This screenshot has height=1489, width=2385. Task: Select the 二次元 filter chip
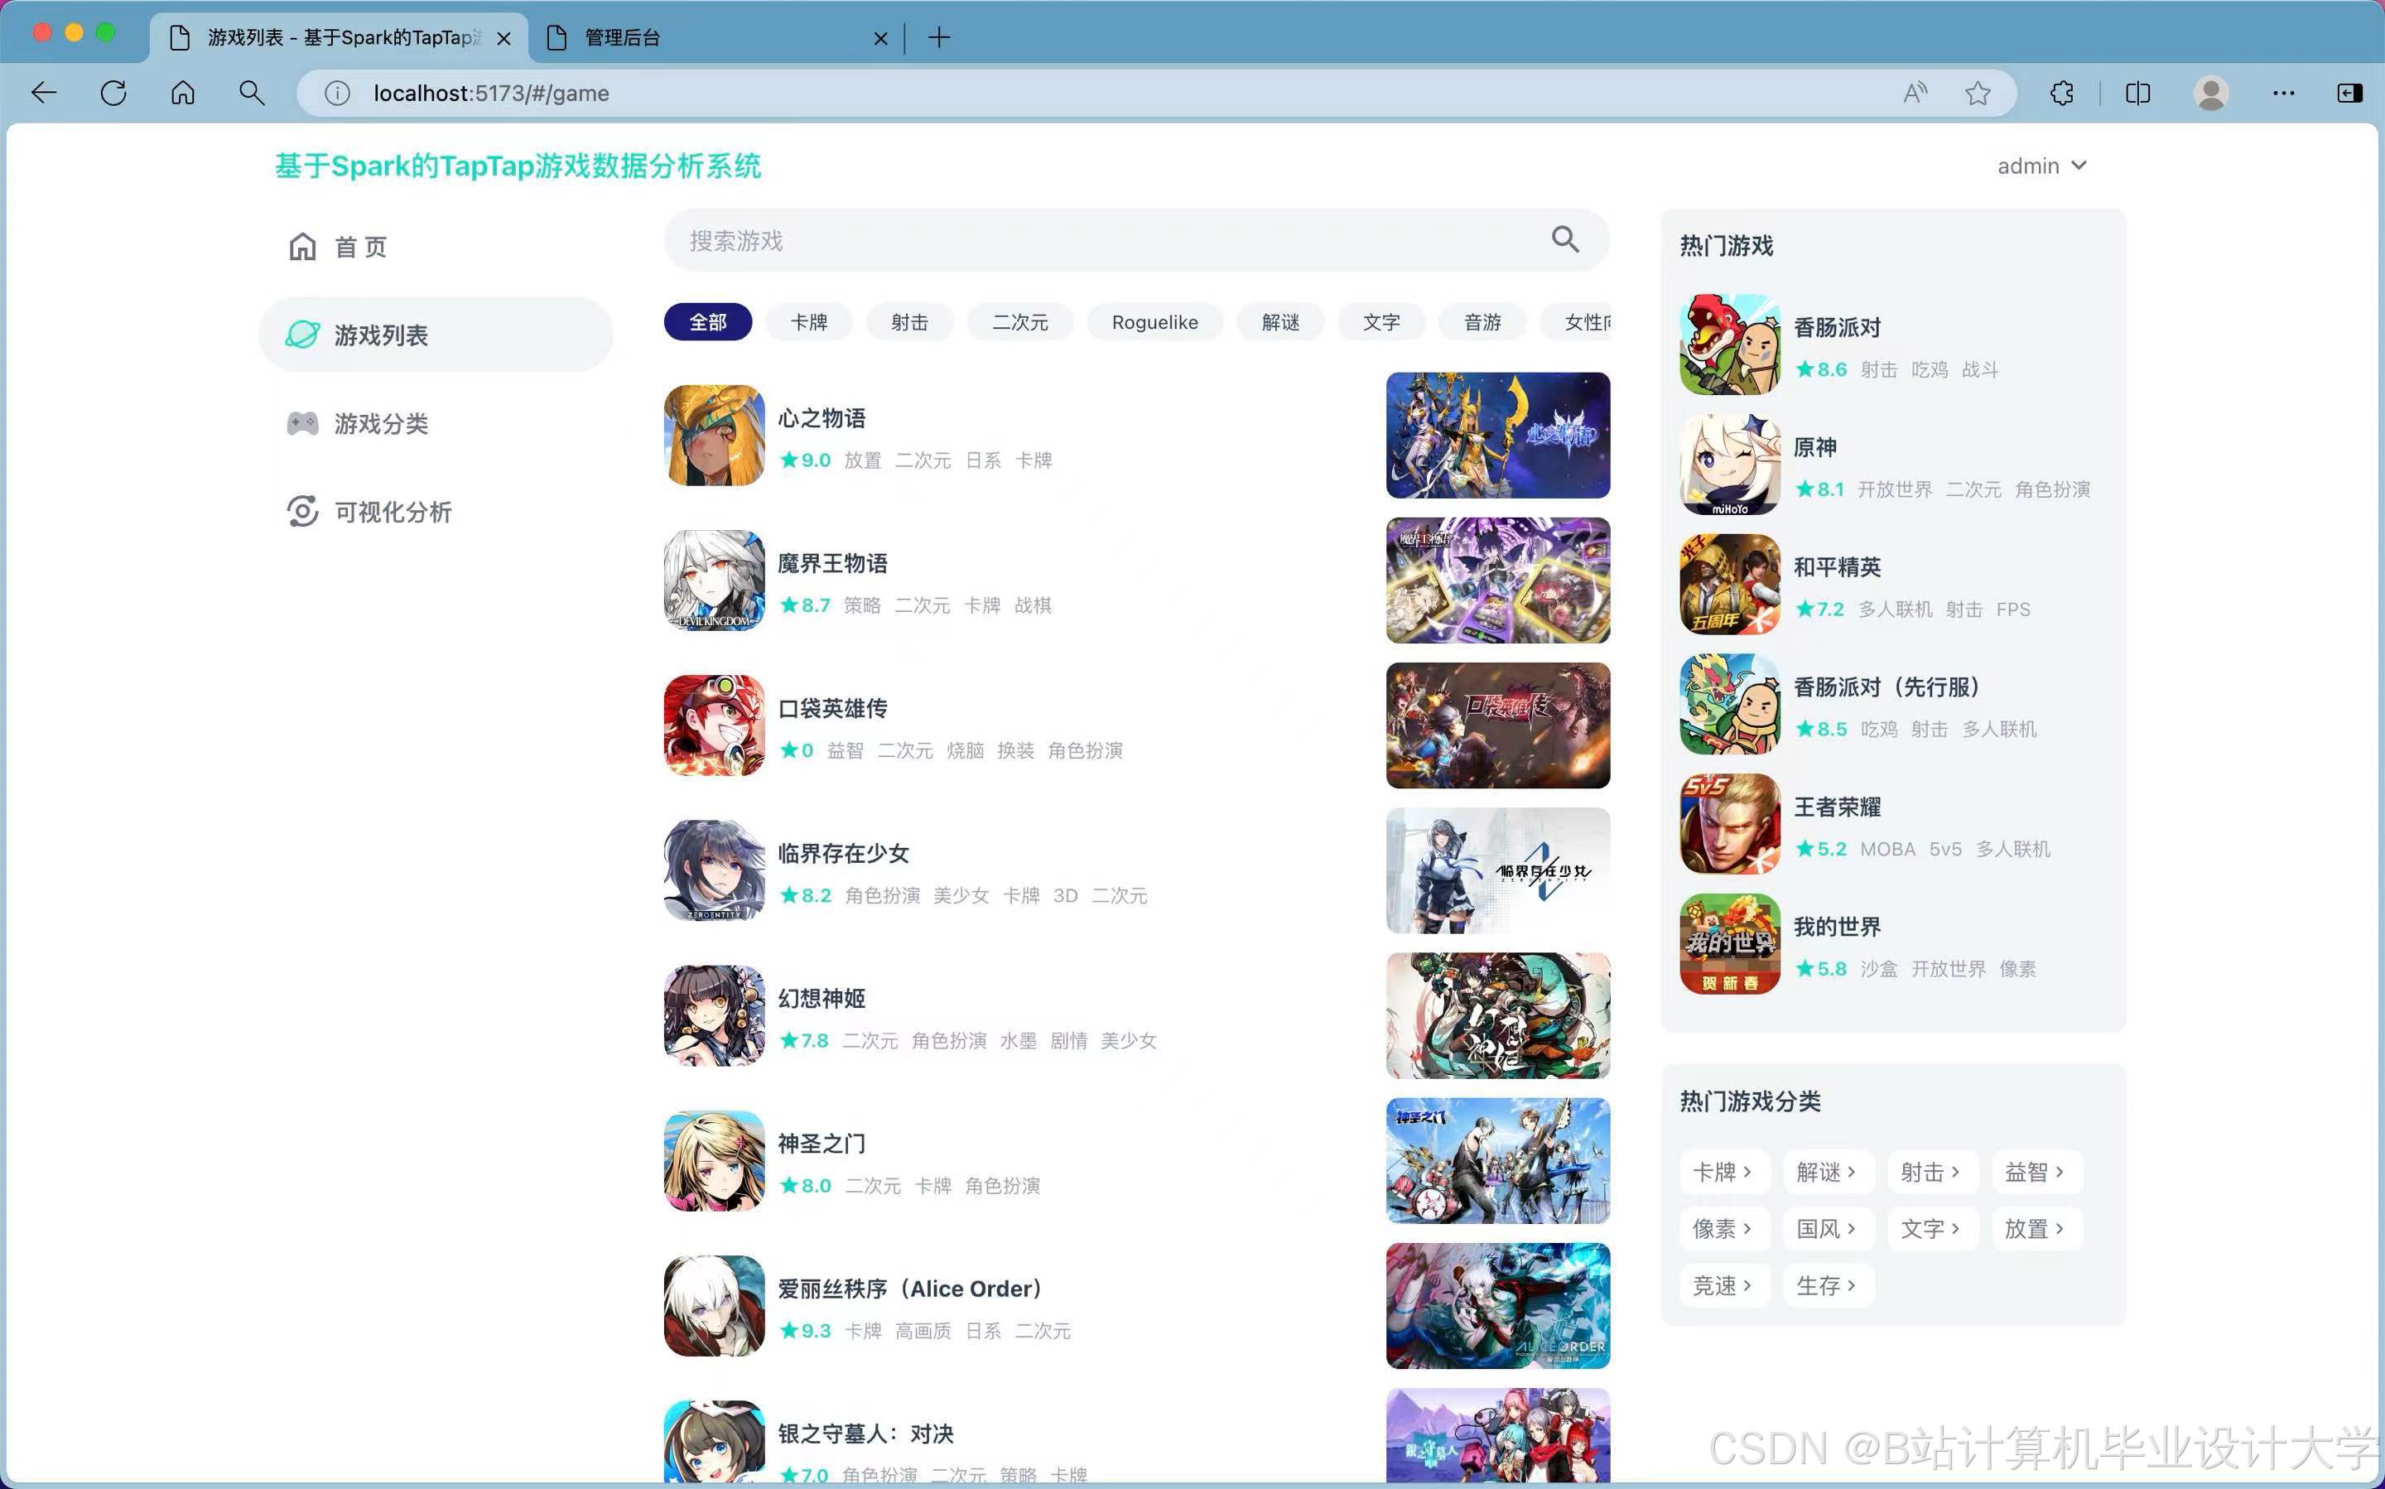1019,322
